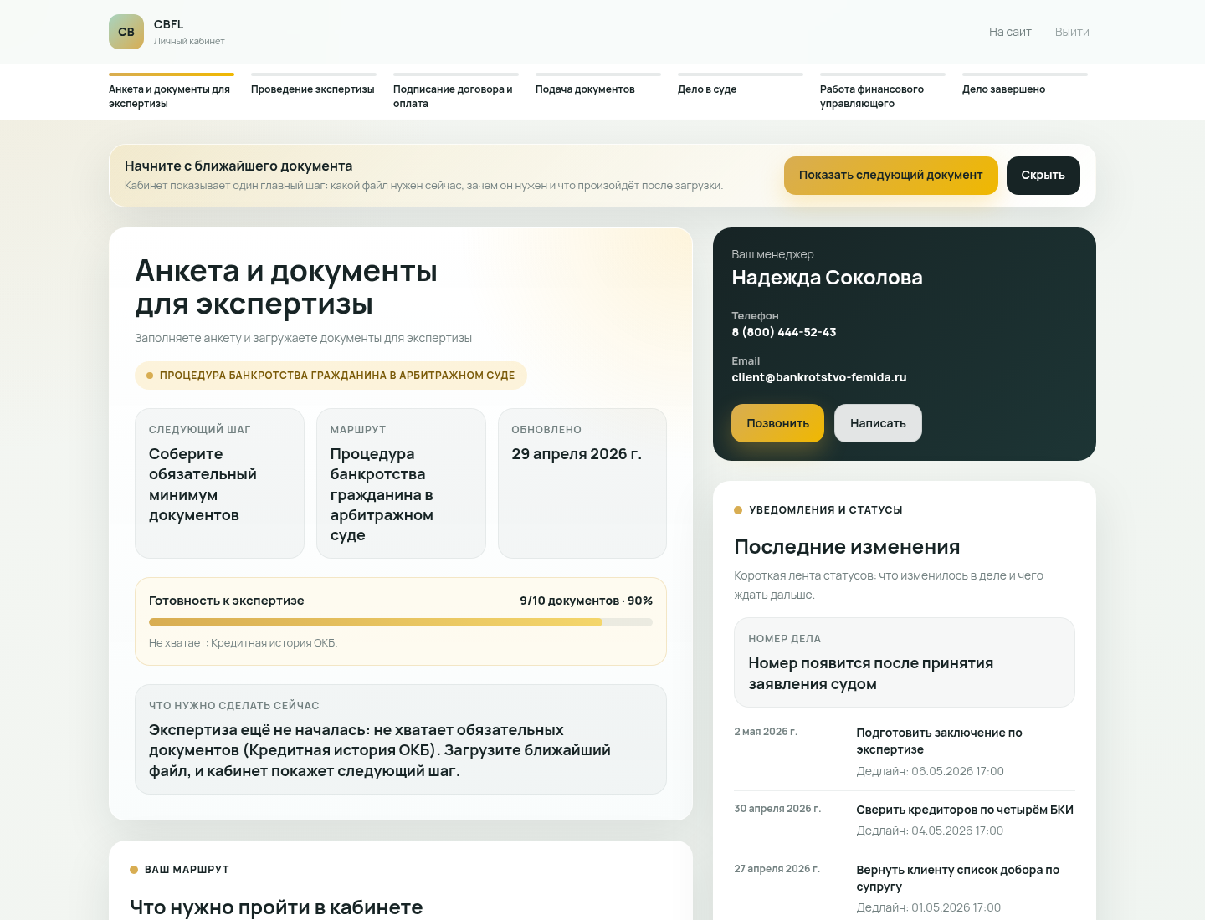Go to 'Дело завершено' step tab

point(1025,85)
